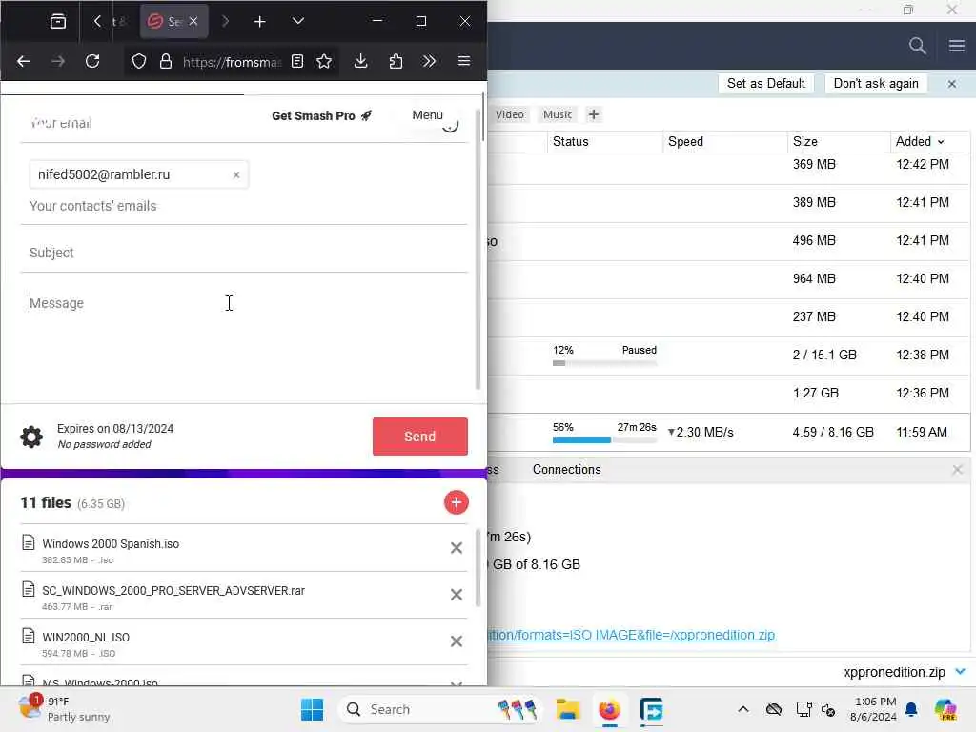Expand the xppronedition.zip bottom chevron
This screenshot has height=732, width=976.
click(x=961, y=672)
